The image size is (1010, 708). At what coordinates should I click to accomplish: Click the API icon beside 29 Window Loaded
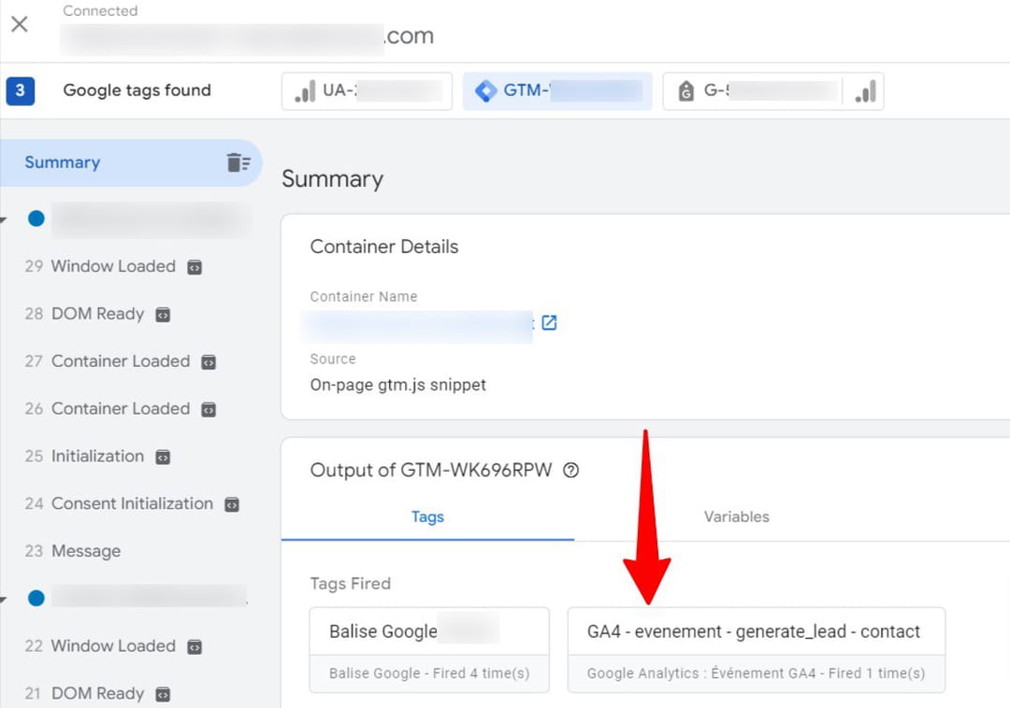(195, 267)
